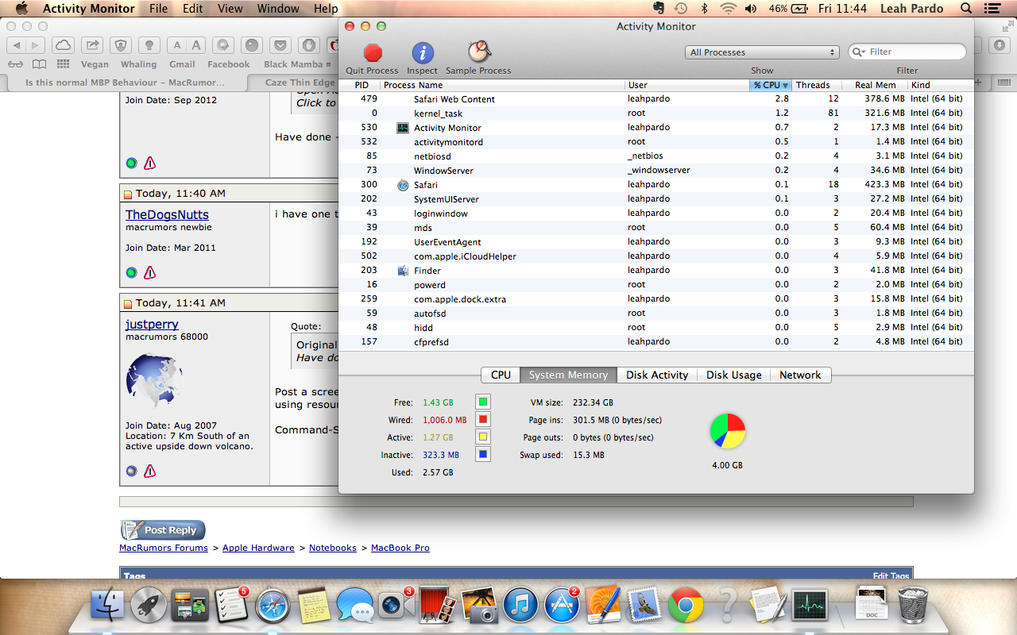Click the Quit Process stop-sign icon
The width and height of the screenshot is (1017, 635).
(373, 52)
